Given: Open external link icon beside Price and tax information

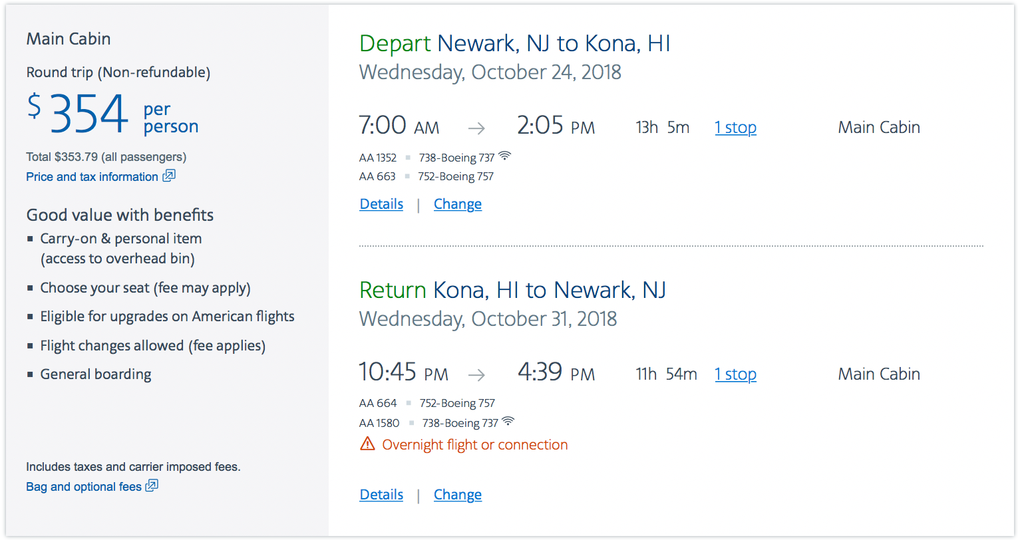Looking at the screenshot, I should click(x=169, y=176).
